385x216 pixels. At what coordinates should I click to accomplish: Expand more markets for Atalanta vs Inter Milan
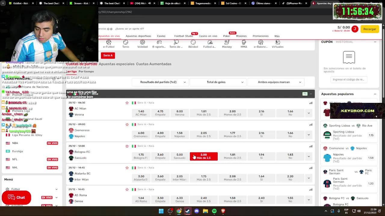[x=309, y=178]
